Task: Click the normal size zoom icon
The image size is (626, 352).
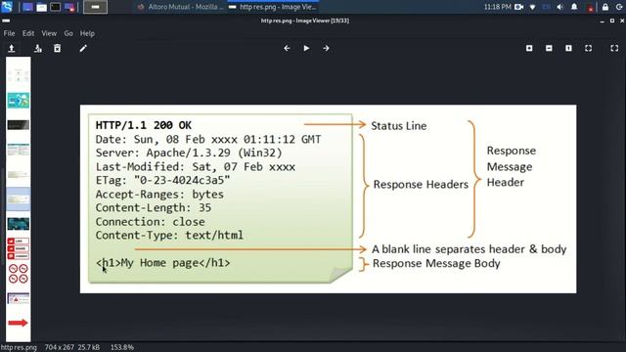Action: (568, 48)
